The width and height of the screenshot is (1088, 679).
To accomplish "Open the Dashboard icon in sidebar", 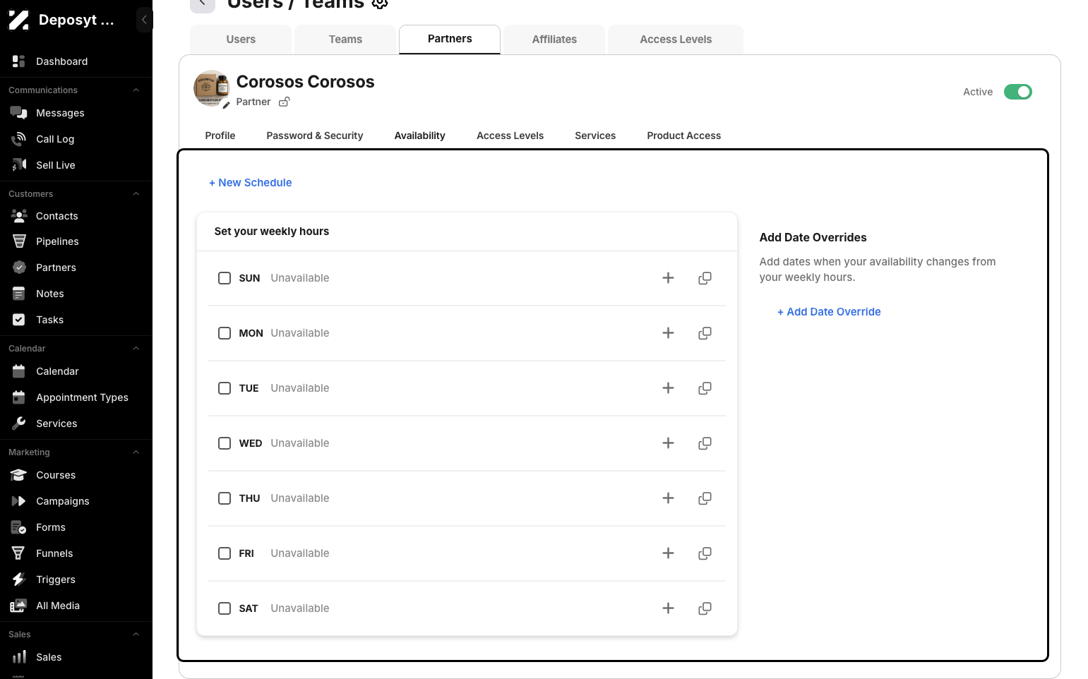I will click(x=19, y=61).
